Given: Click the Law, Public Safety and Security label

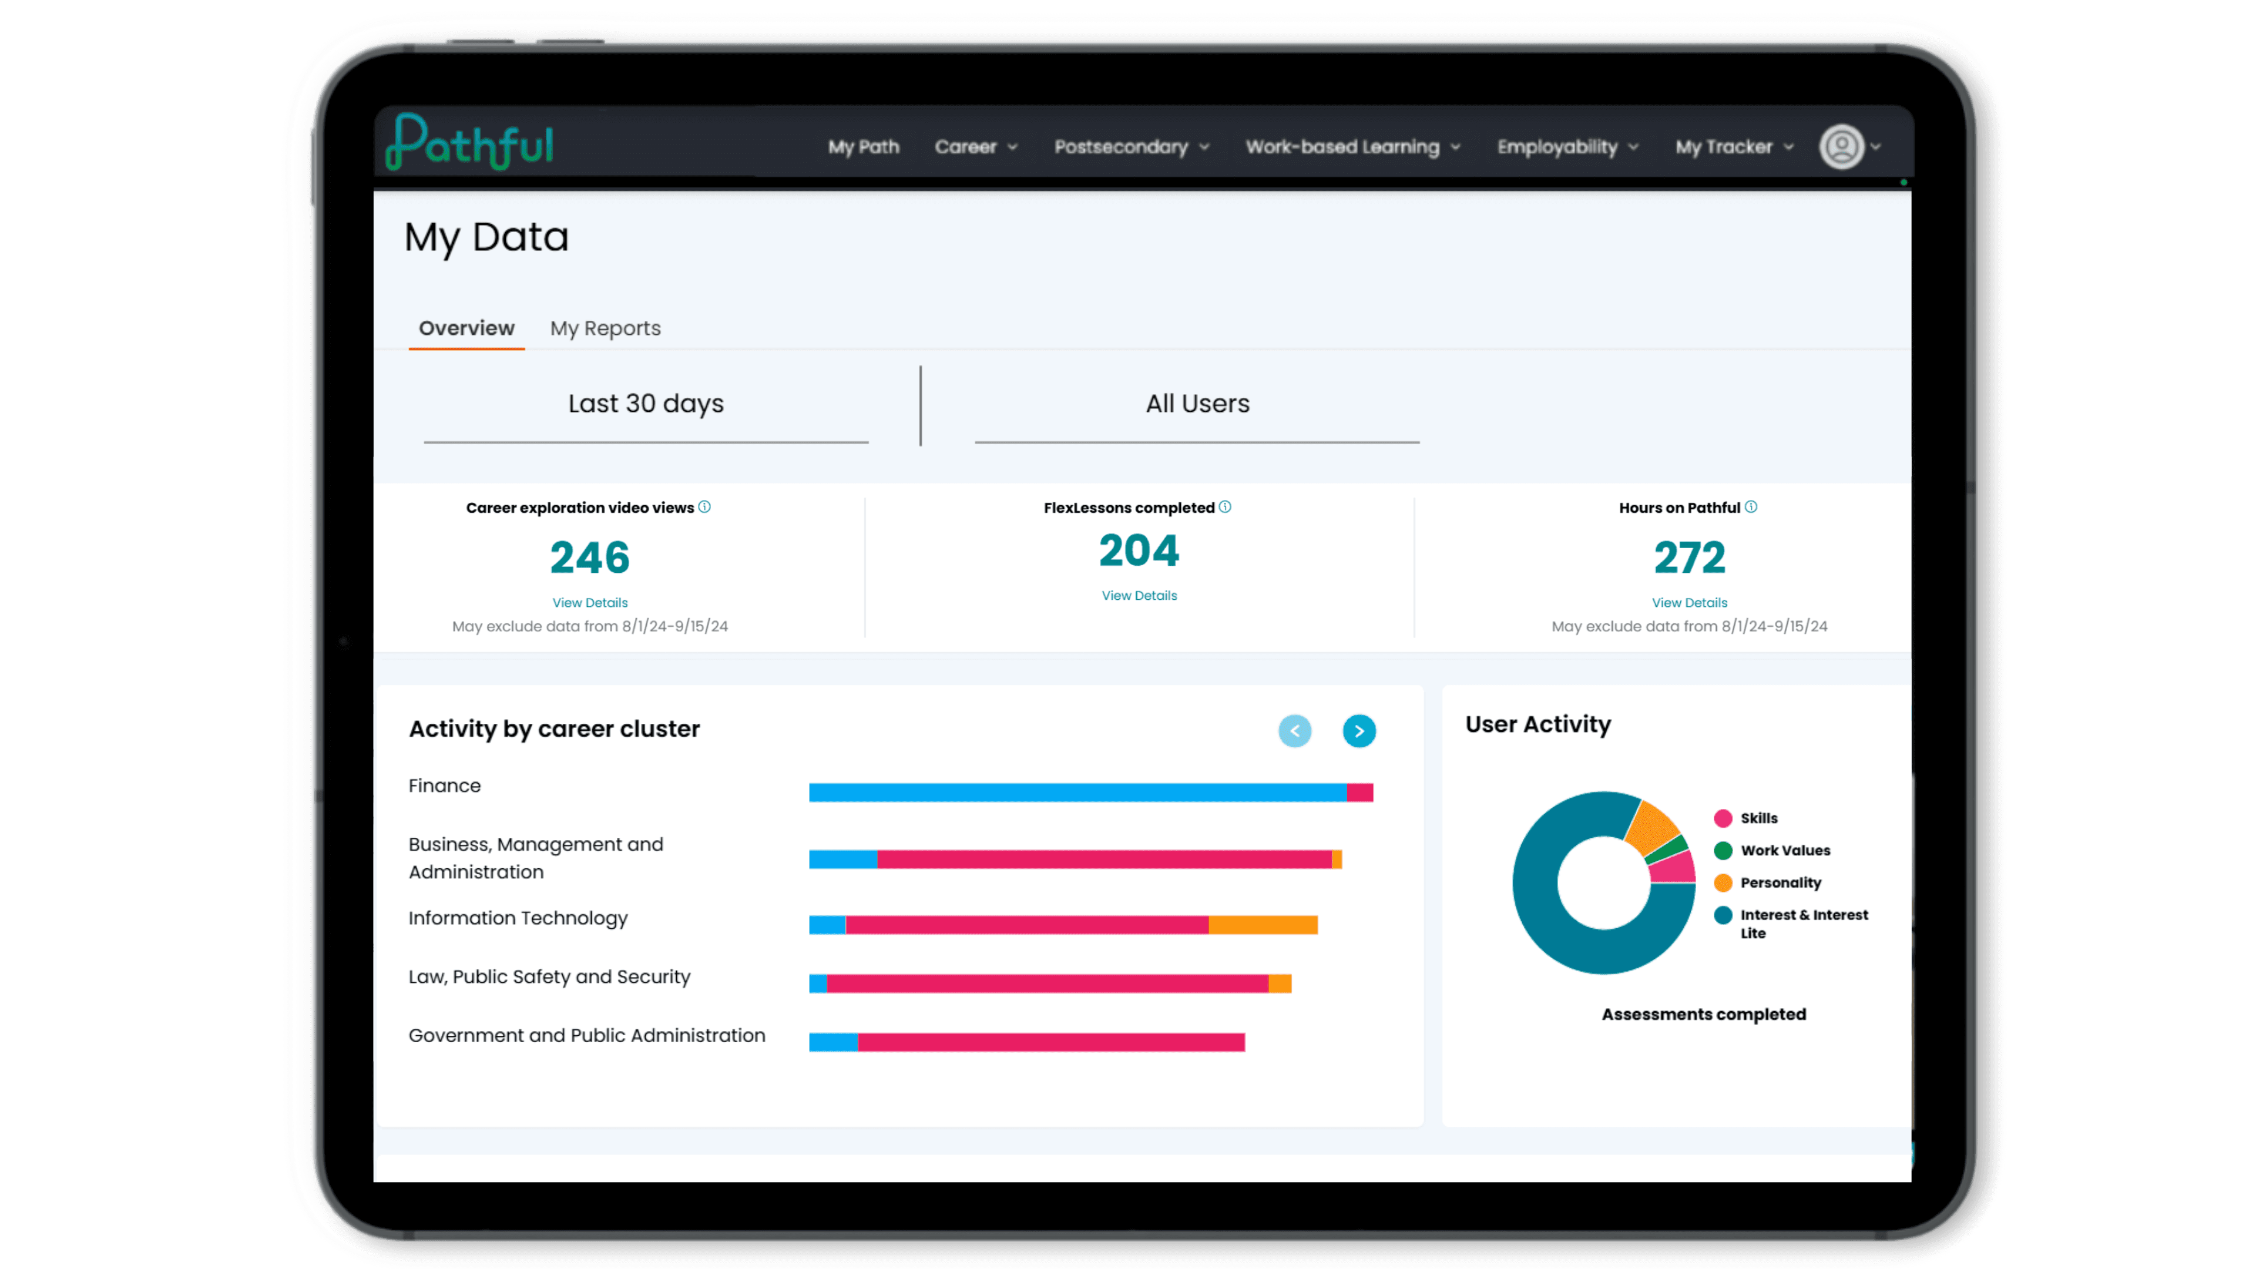Looking at the screenshot, I should pyautogui.click(x=549, y=978).
